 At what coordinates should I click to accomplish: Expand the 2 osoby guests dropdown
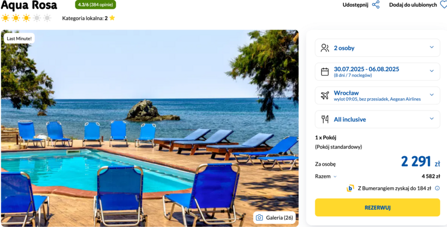coord(378,48)
